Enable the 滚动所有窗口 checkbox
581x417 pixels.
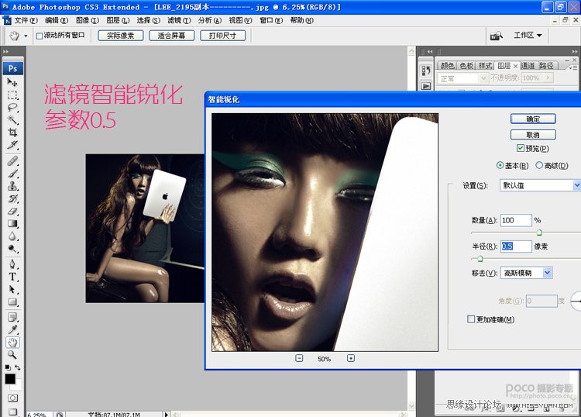click(40, 36)
